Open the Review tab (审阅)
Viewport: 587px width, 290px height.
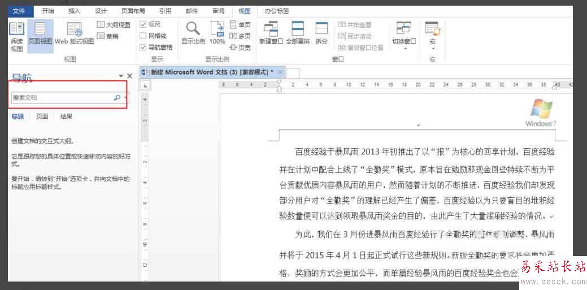coord(218,11)
